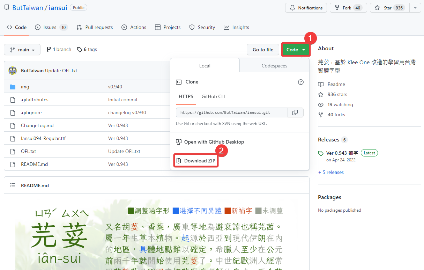Image resolution: width=424 pixels, height=270 pixels.
Task: Click the Latest release badge
Action: coord(370,153)
